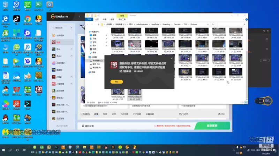The image size is (279, 156).
Task: Open settings gear in right background panel
Action: (x=264, y=31)
